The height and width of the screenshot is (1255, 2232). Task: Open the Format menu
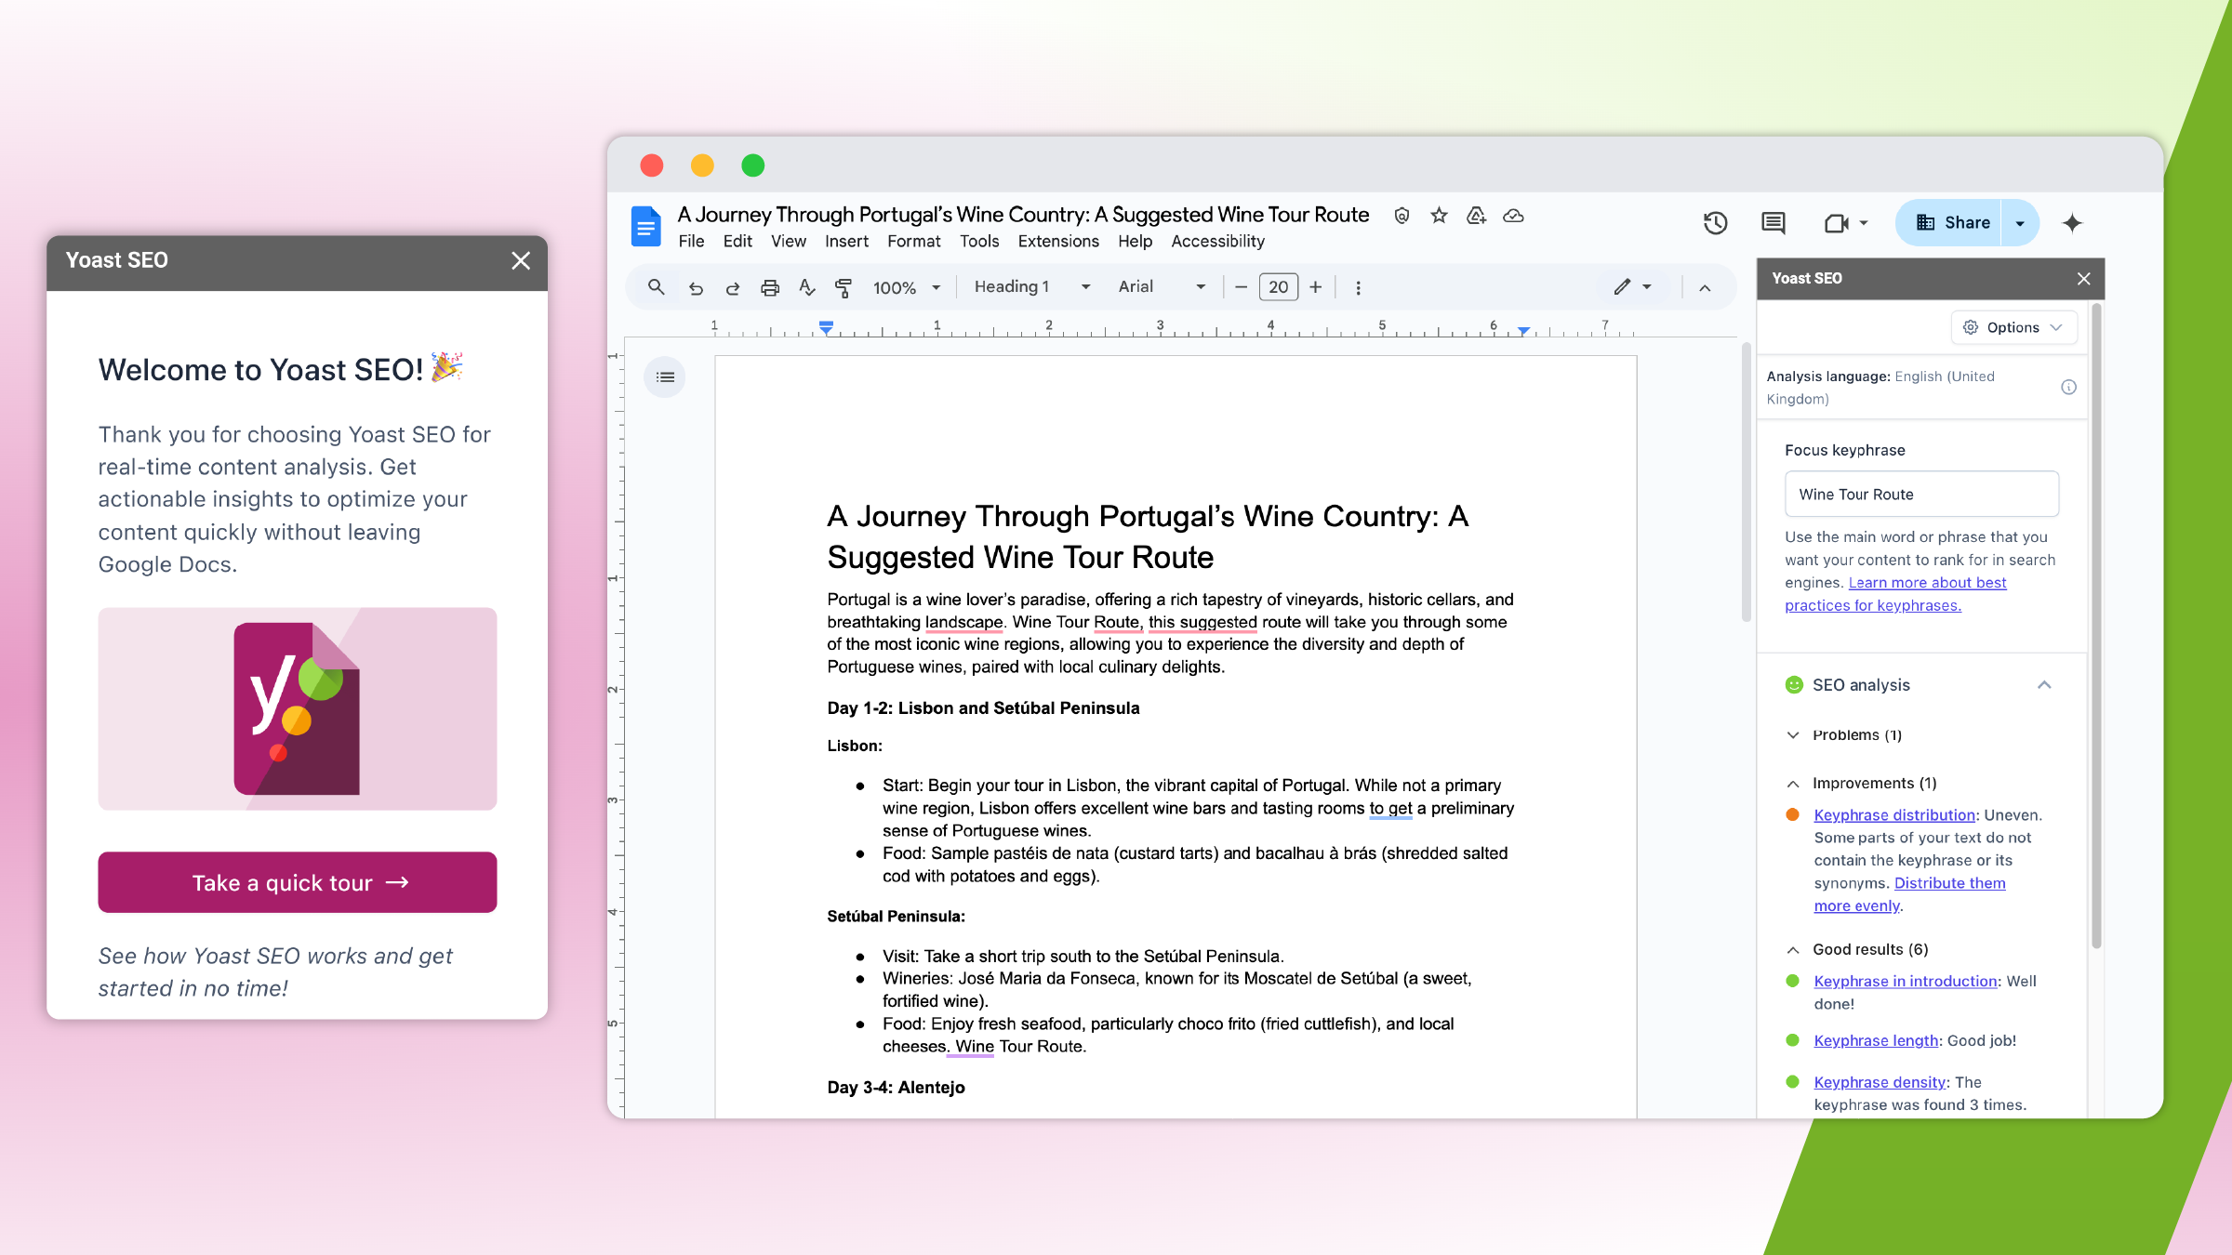[x=913, y=242]
